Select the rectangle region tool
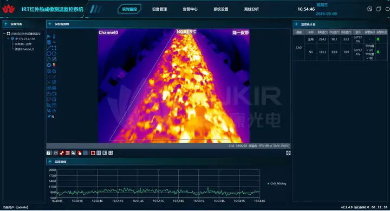Screen dimensions: 390x211 (54, 48)
